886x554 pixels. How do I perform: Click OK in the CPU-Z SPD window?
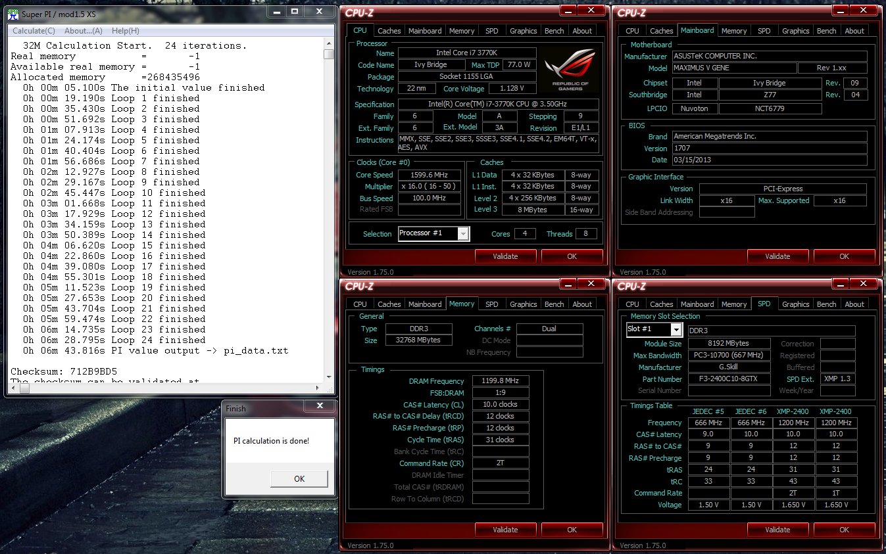[x=844, y=530]
